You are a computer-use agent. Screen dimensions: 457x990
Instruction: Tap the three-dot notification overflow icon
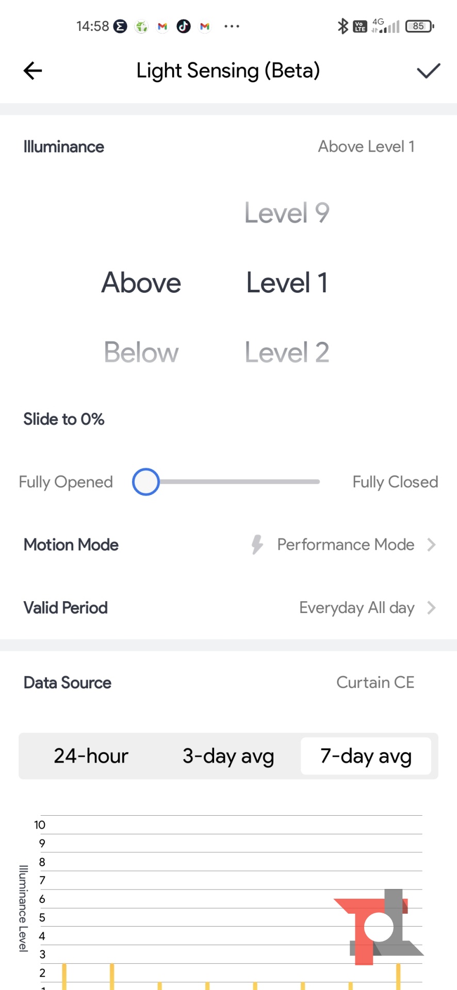(232, 26)
